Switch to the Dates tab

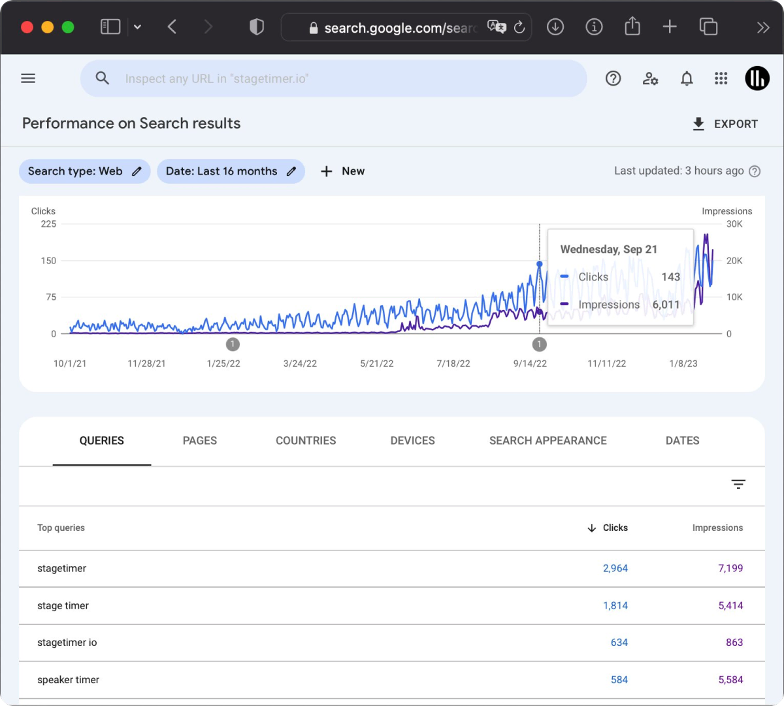pos(683,441)
